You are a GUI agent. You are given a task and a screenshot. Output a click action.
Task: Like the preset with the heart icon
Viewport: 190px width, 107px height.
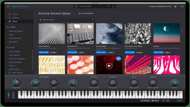click(77, 6)
